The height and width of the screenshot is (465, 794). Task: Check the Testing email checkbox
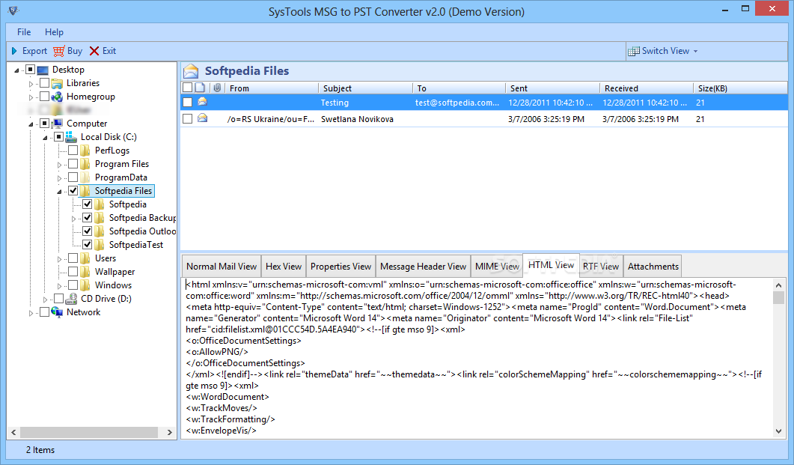click(187, 103)
